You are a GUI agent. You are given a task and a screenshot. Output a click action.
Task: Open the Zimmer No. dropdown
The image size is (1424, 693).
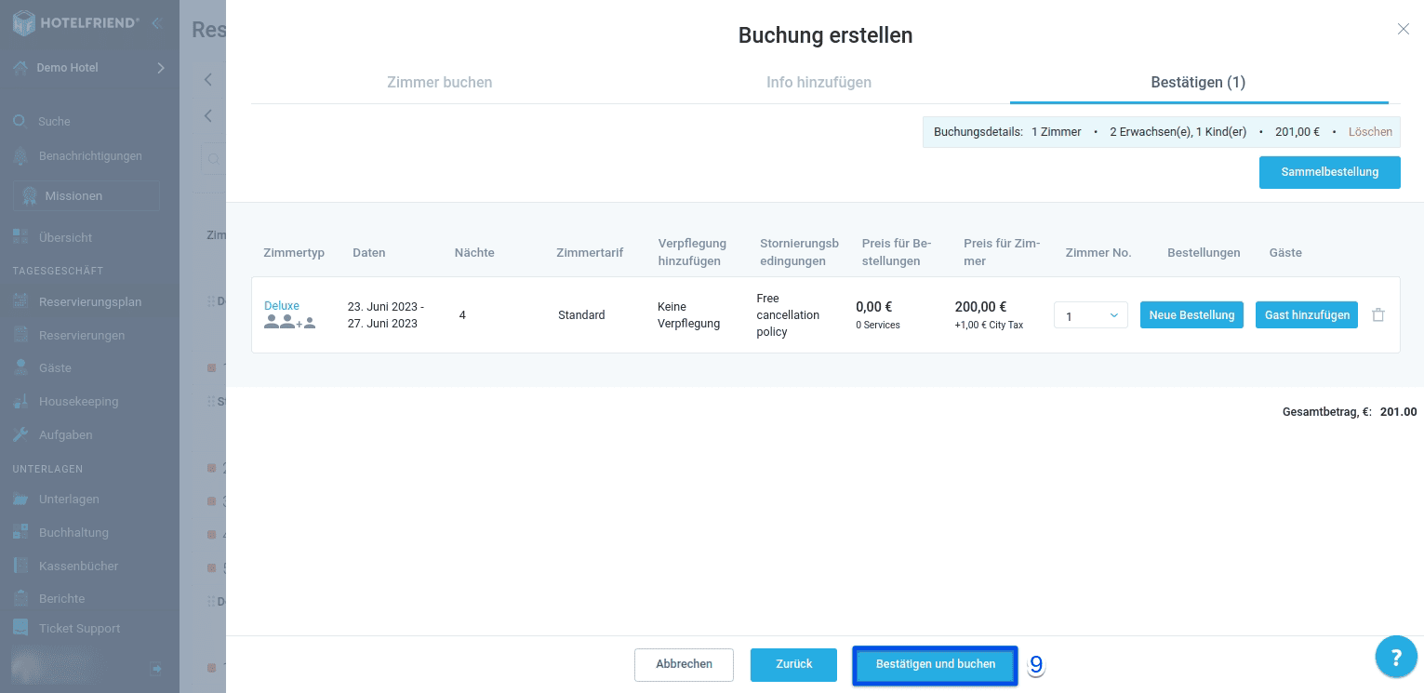(1090, 314)
